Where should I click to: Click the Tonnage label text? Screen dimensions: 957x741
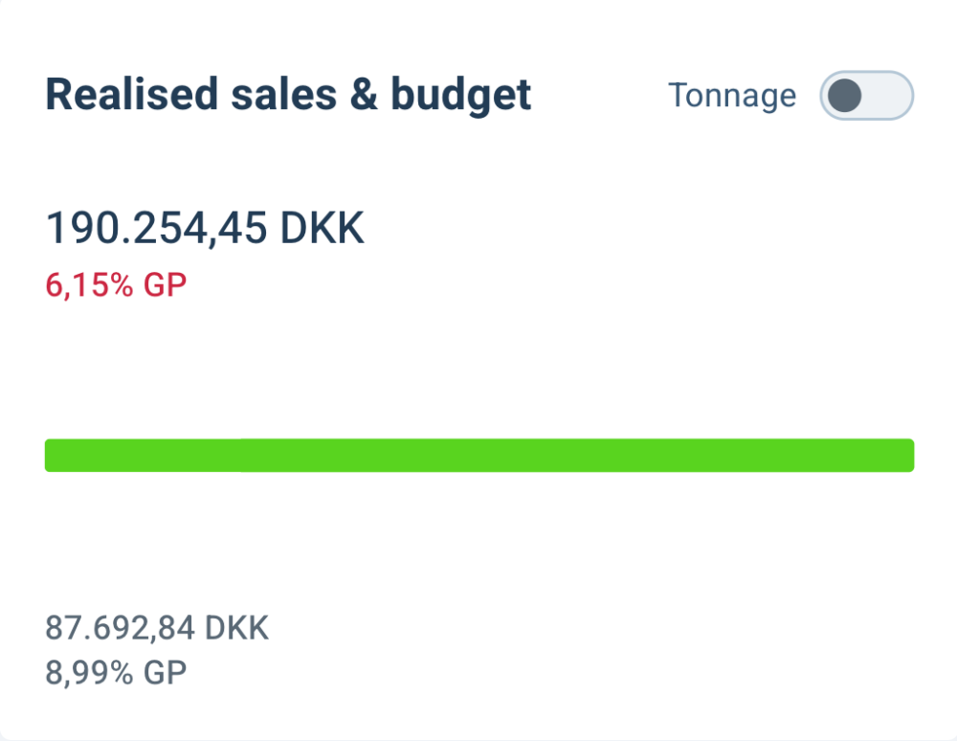[x=732, y=96]
